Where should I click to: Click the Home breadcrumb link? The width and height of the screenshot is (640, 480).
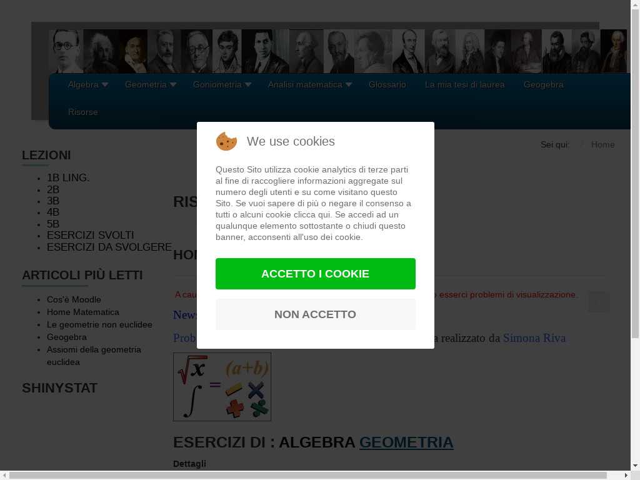click(x=603, y=144)
